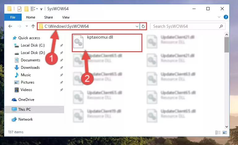The width and height of the screenshot is (238, 145).
Task: Open Pictures folder in sidebar
Action: 28,82
